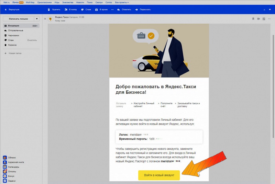The width and height of the screenshot is (275, 184).
Task: Open Combo in the top bar
Action: pyautogui.click(x=109, y=2)
